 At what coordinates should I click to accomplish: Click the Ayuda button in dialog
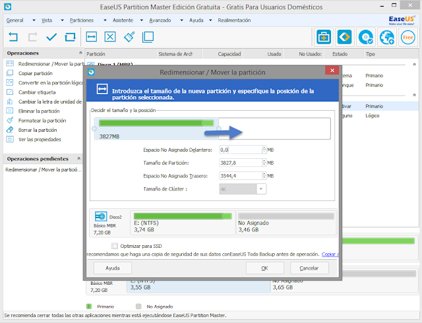(x=113, y=268)
